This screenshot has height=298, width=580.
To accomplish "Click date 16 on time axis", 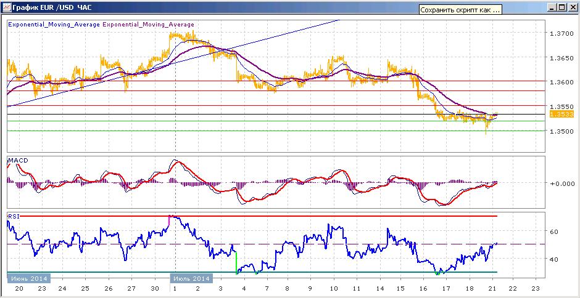I will (424, 288).
